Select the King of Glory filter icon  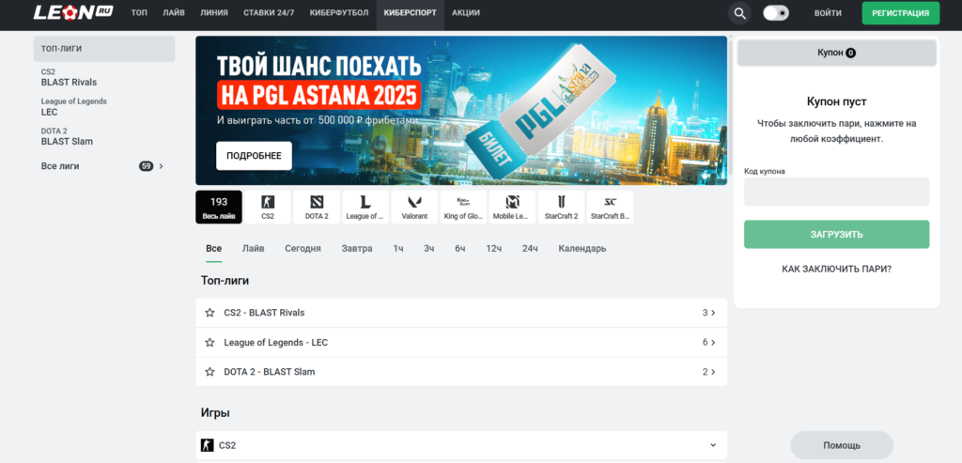pos(463,208)
